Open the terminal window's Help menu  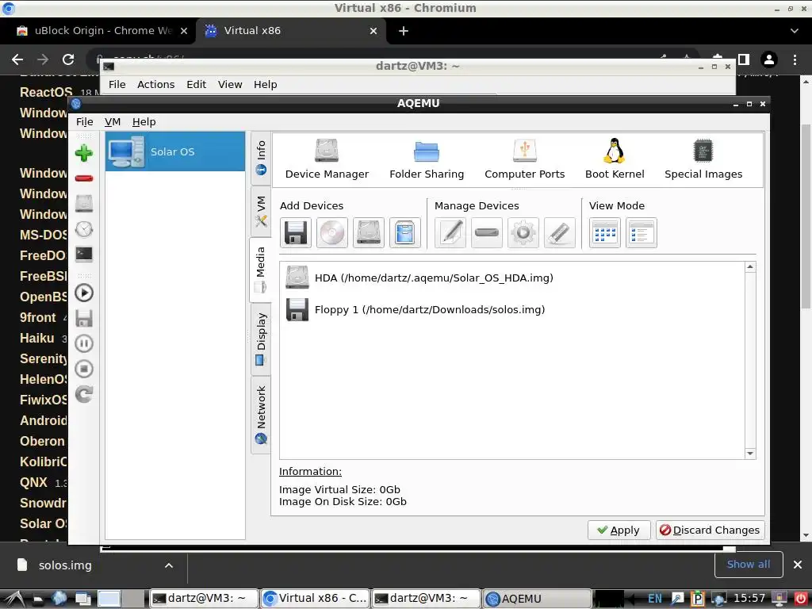pos(265,84)
